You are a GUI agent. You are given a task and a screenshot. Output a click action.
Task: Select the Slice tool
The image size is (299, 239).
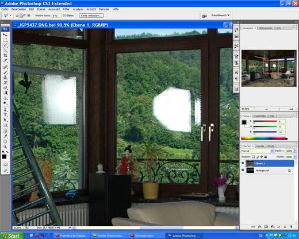[5, 61]
